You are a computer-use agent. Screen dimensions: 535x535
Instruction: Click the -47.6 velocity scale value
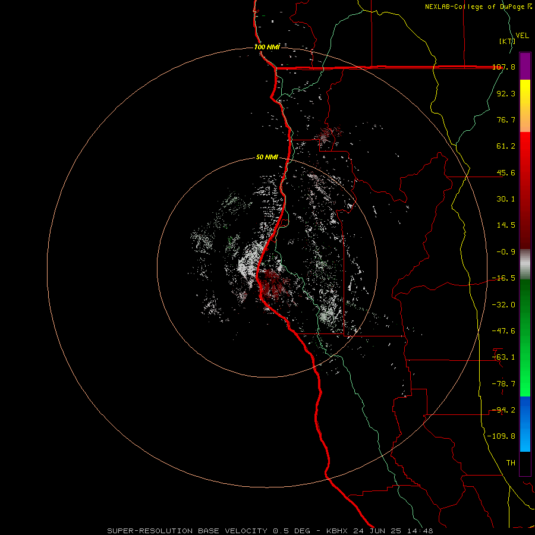point(503,331)
